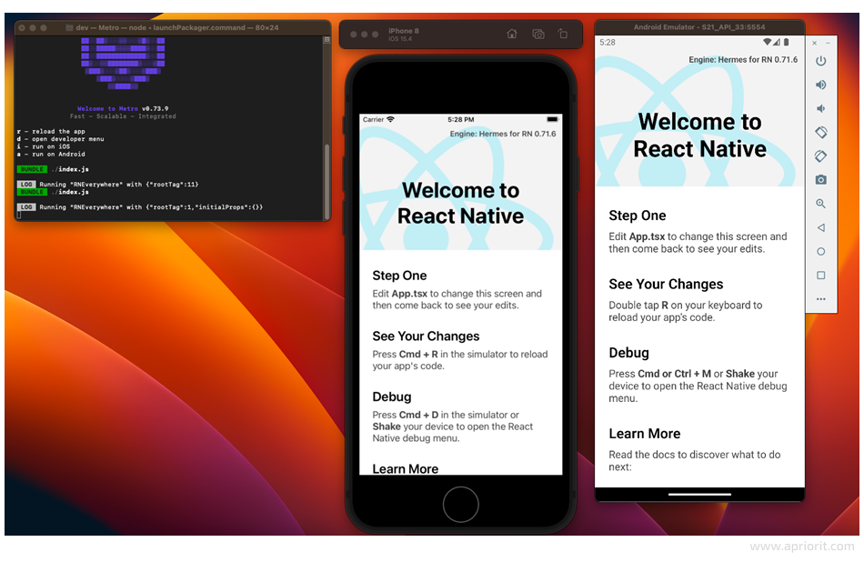The width and height of the screenshot is (864, 562).
Task: Click the Metro terminal title bar text
Action: point(176,27)
